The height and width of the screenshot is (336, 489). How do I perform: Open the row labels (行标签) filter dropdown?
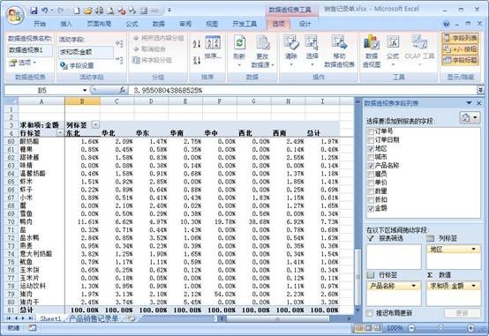(60, 133)
